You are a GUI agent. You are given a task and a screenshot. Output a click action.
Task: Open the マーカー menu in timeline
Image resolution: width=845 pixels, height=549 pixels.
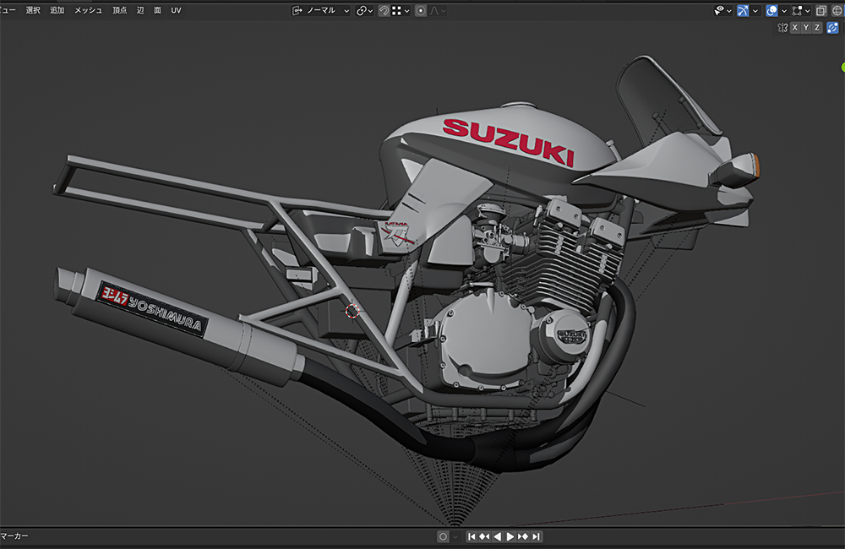coord(14,536)
